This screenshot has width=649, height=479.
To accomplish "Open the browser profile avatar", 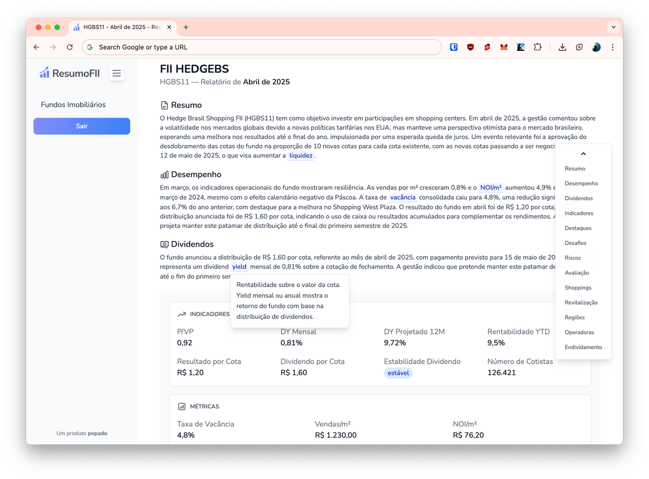I will click(596, 47).
